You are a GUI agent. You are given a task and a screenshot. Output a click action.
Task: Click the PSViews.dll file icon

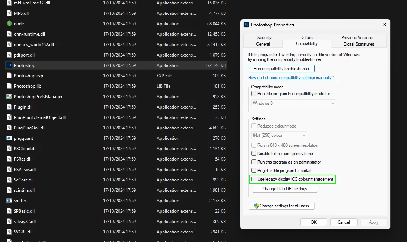pos(9,169)
